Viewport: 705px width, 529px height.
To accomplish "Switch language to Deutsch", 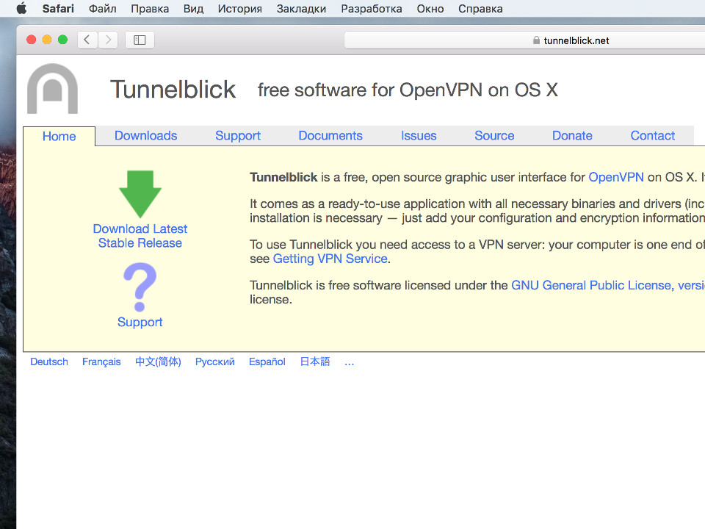I will (x=49, y=361).
